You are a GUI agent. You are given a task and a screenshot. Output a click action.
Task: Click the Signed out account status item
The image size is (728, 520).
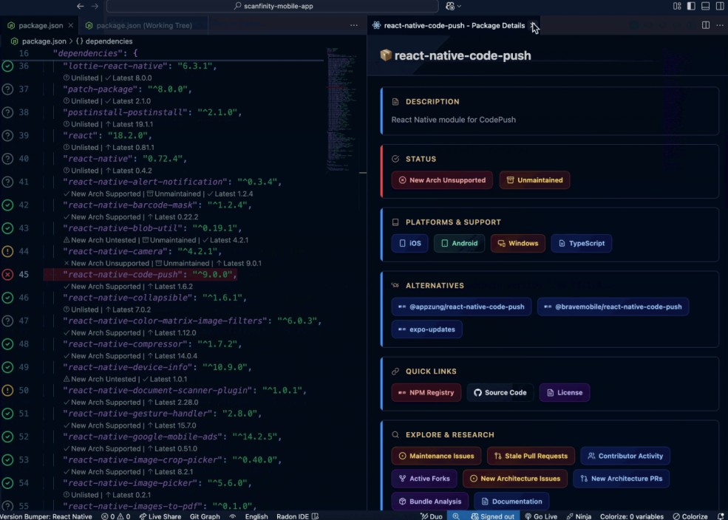(493, 516)
